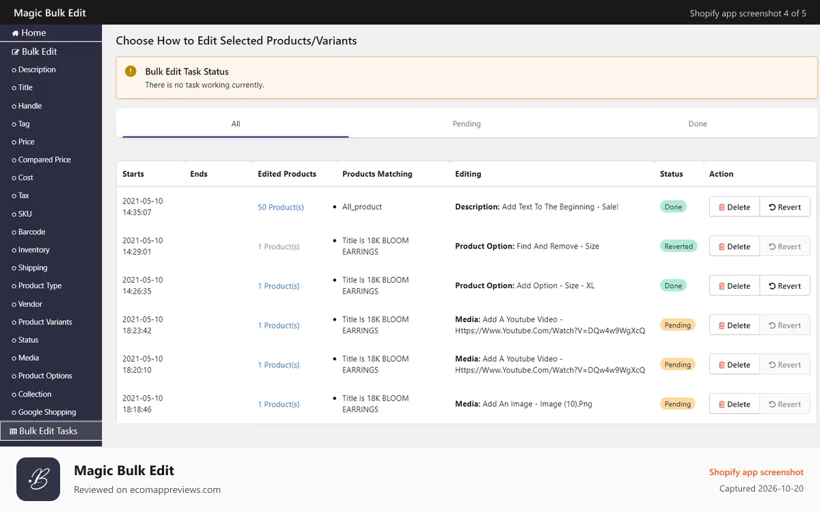This screenshot has height=512, width=820.
Task: Select Handle editing option
Action: [27, 106]
